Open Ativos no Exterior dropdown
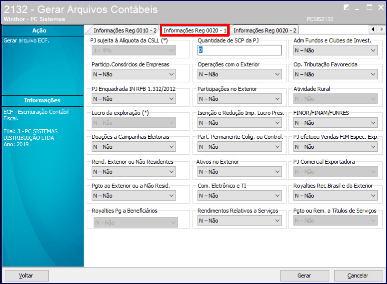The width and height of the screenshot is (387, 284). [239, 172]
